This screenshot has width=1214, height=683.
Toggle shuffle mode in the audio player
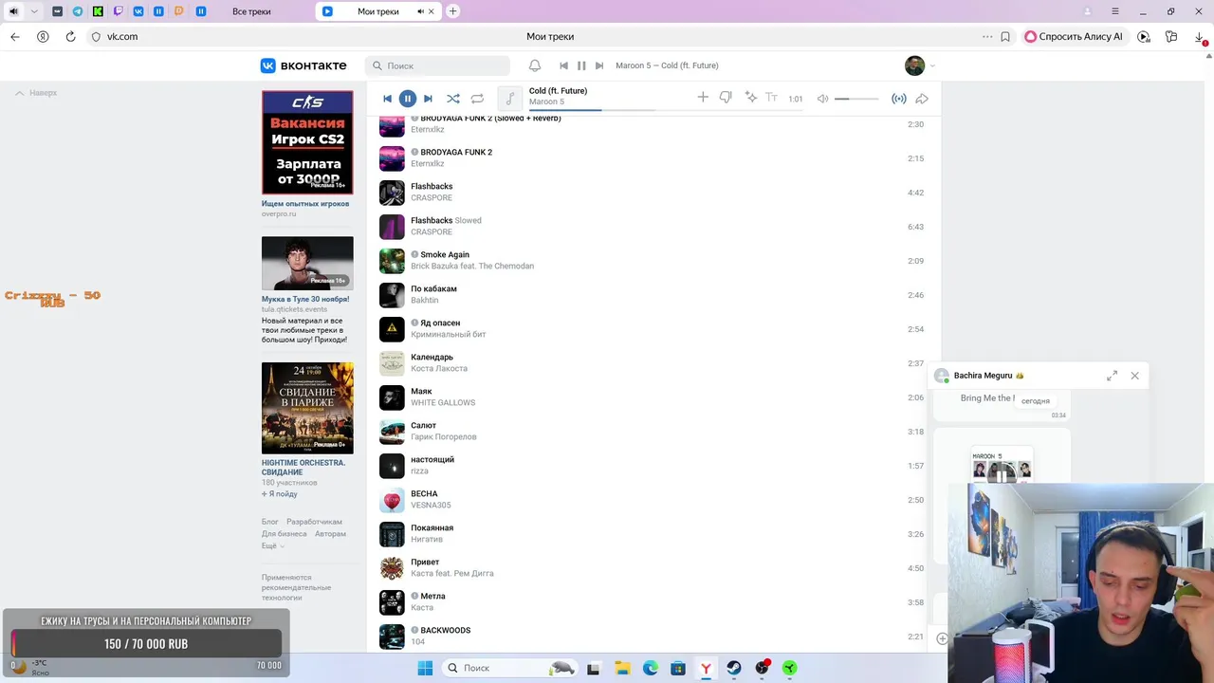pos(453,99)
